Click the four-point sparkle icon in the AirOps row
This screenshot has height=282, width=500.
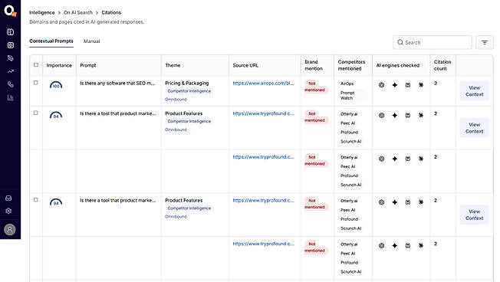(394, 85)
